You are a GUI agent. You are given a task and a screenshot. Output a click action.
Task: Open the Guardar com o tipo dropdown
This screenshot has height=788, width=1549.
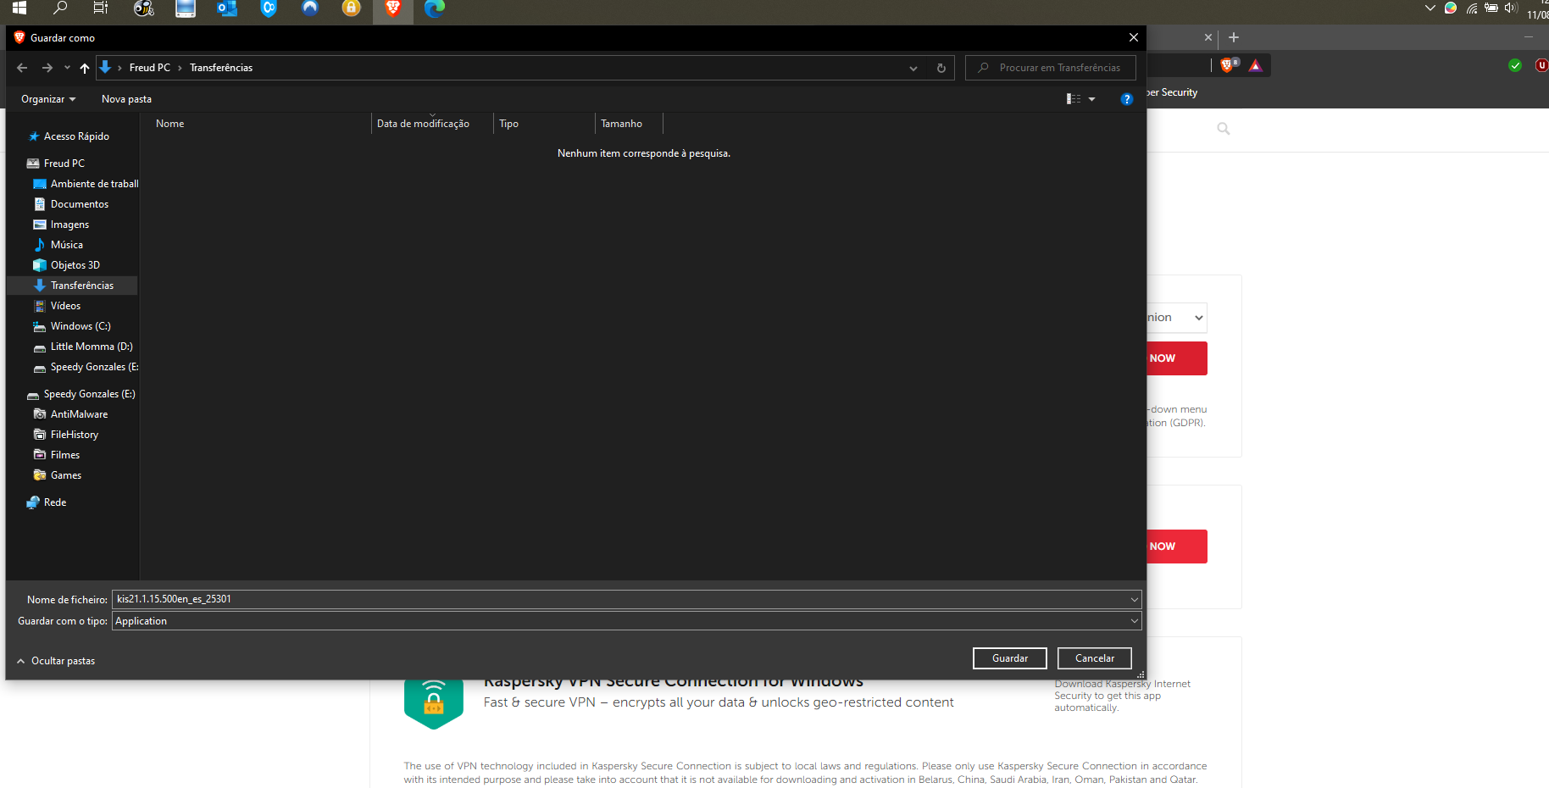(x=627, y=621)
